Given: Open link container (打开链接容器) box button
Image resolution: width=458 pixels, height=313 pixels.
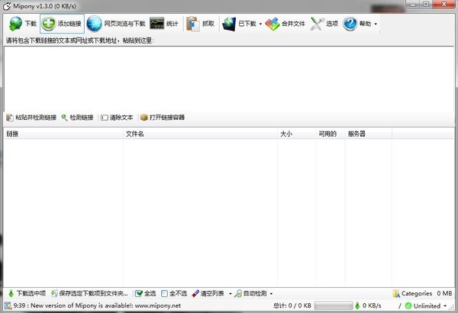Looking at the screenshot, I should point(163,118).
